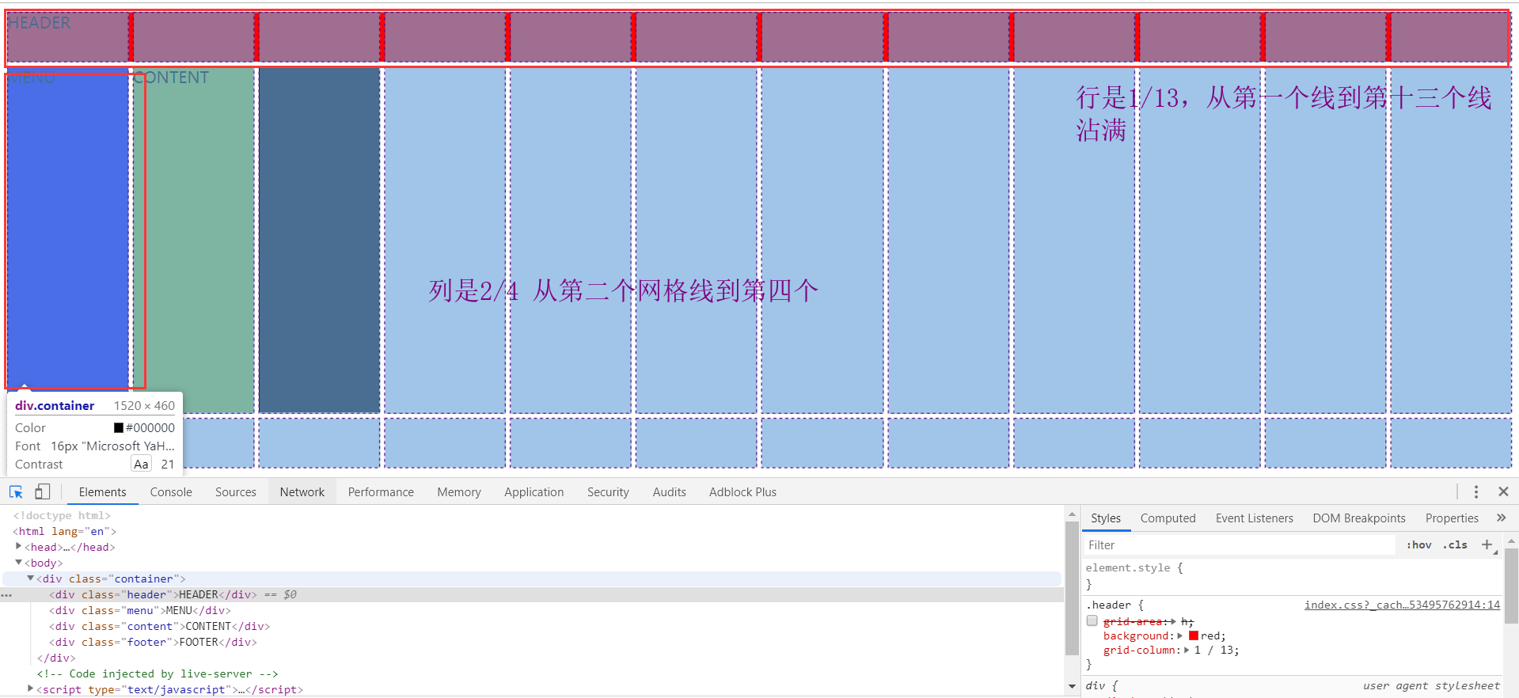Screen dimensions: 1519x698
Task: Click the 'red' background value text
Action: coord(1210,635)
